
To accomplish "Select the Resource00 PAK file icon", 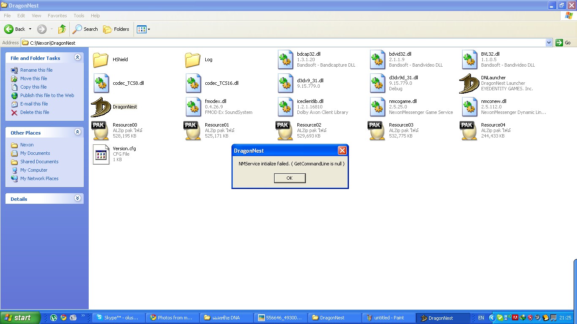I will click(x=101, y=130).
